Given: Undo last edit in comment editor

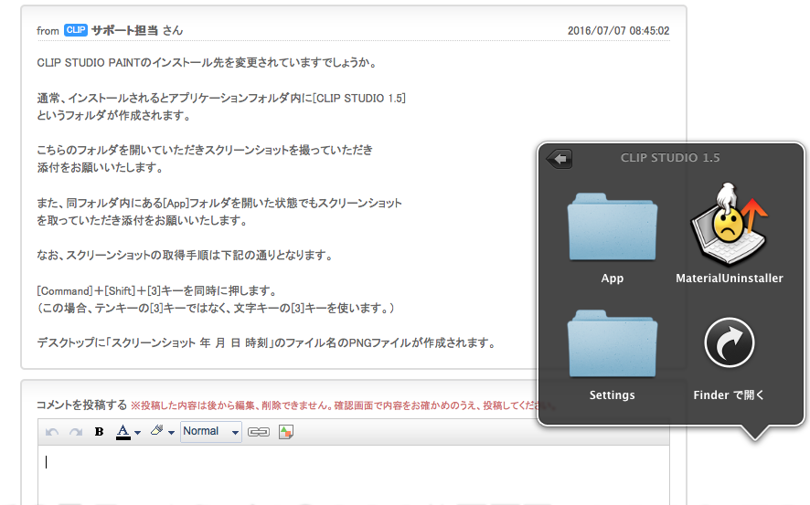Looking at the screenshot, I should coord(52,432).
